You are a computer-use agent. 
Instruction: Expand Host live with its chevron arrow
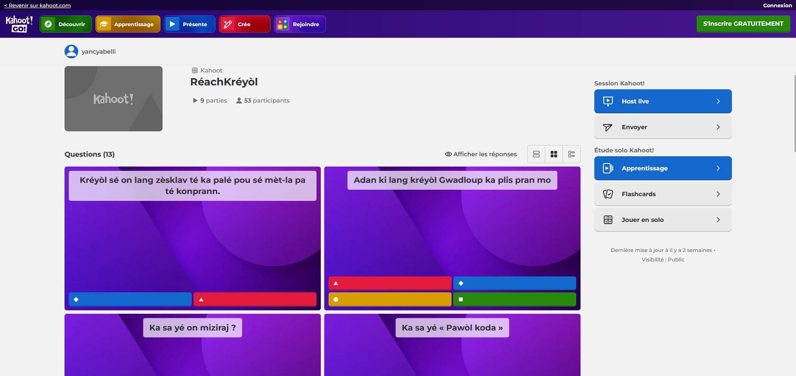[x=718, y=101]
